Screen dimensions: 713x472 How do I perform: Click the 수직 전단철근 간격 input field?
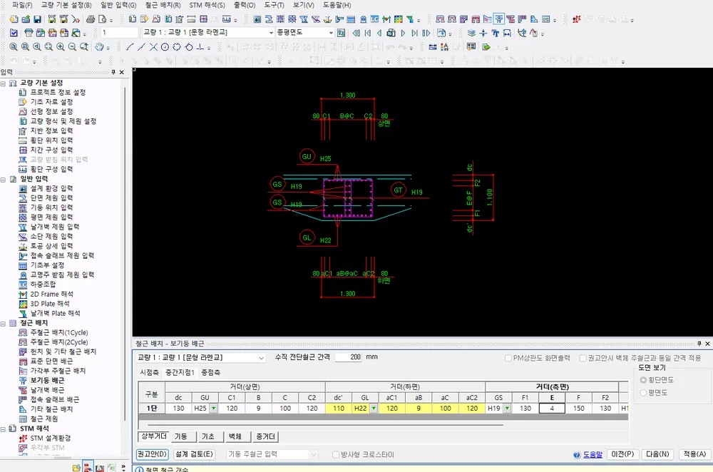[349, 357]
